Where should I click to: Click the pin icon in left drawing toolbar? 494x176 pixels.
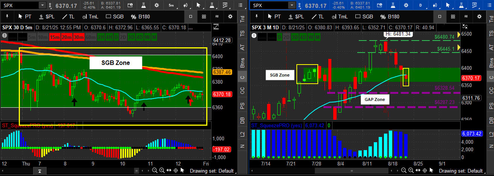tap(7, 17)
